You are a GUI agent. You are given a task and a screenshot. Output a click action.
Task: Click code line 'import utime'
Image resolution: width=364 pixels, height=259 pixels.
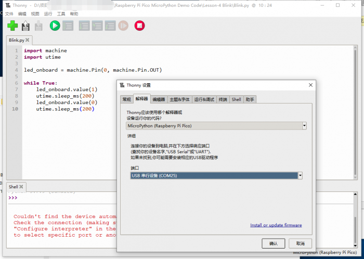point(42,57)
